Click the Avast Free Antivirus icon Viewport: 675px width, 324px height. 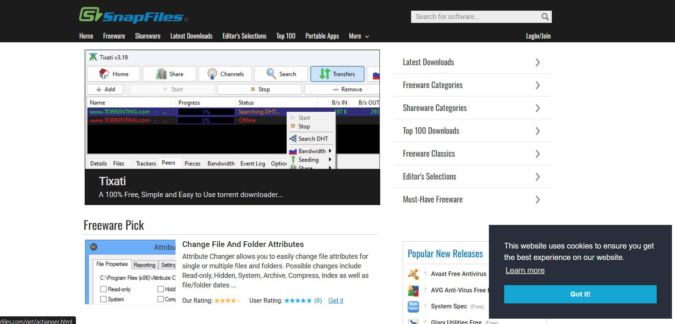coord(413,274)
